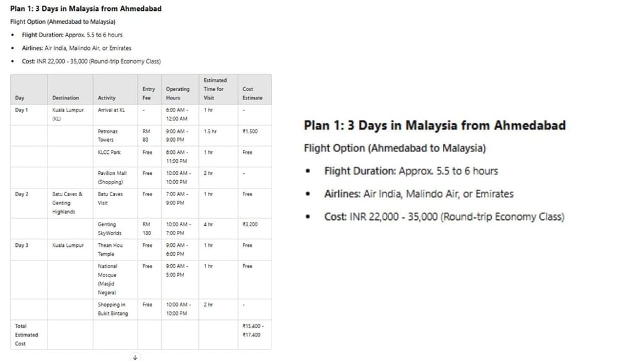This screenshot has width=642, height=361.
Task: Click the scroll-down arrow icon below table
Action: (x=135, y=357)
